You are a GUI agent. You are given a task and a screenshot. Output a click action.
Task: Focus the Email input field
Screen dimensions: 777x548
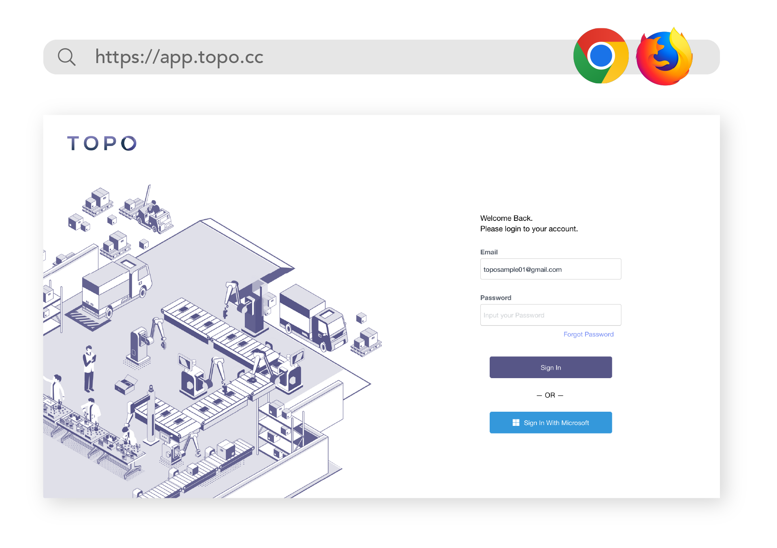coord(550,269)
